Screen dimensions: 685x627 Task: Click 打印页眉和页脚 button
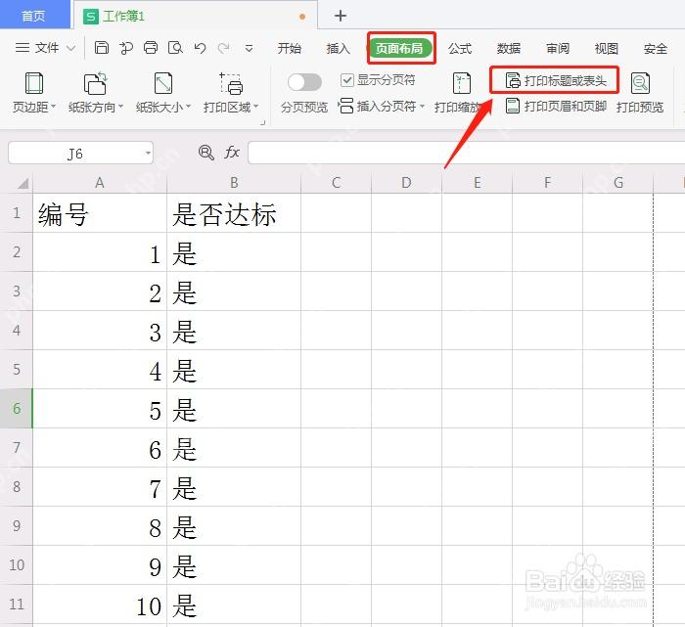556,106
